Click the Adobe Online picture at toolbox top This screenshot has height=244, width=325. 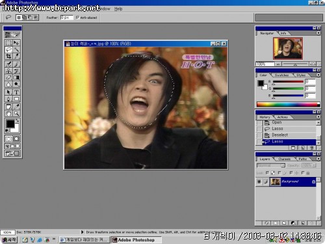[x=12, y=34]
